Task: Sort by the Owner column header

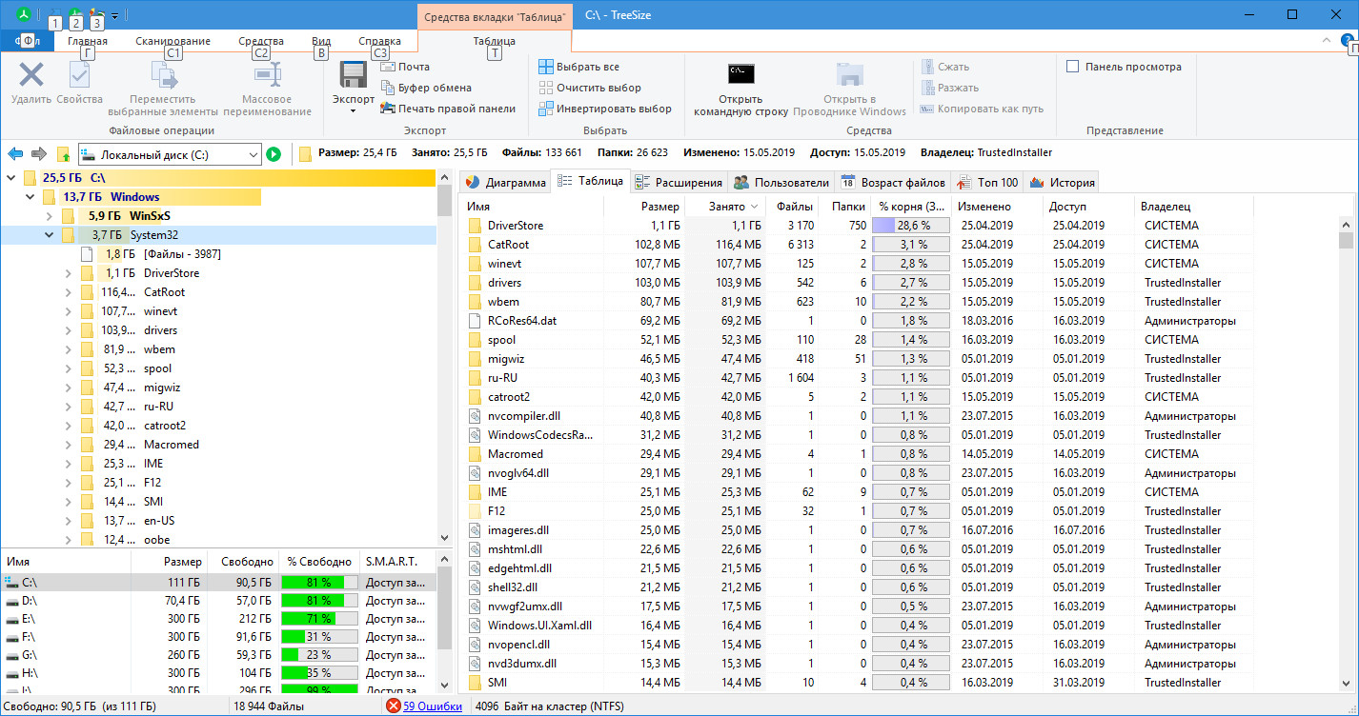Action: (x=1165, y=207)
